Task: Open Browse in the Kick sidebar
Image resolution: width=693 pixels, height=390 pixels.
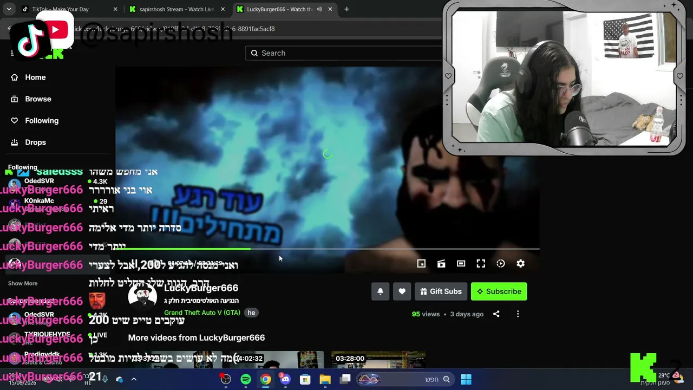Action: click(32, 99)
